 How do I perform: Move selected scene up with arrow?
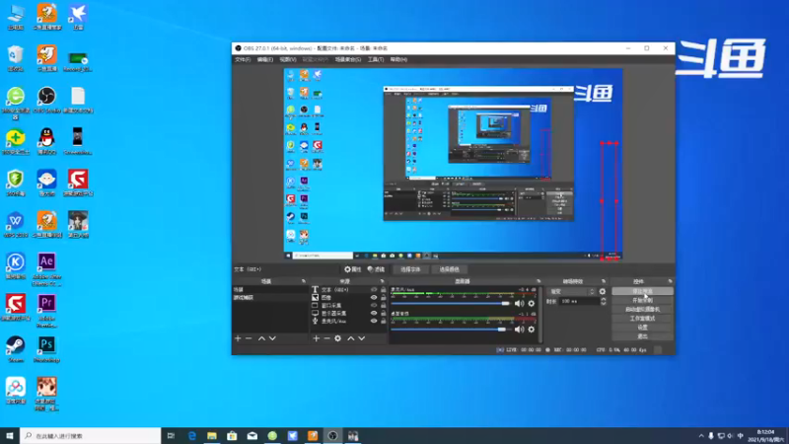click(261, 338)
